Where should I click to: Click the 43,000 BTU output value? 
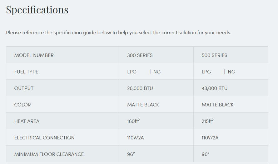215,88
